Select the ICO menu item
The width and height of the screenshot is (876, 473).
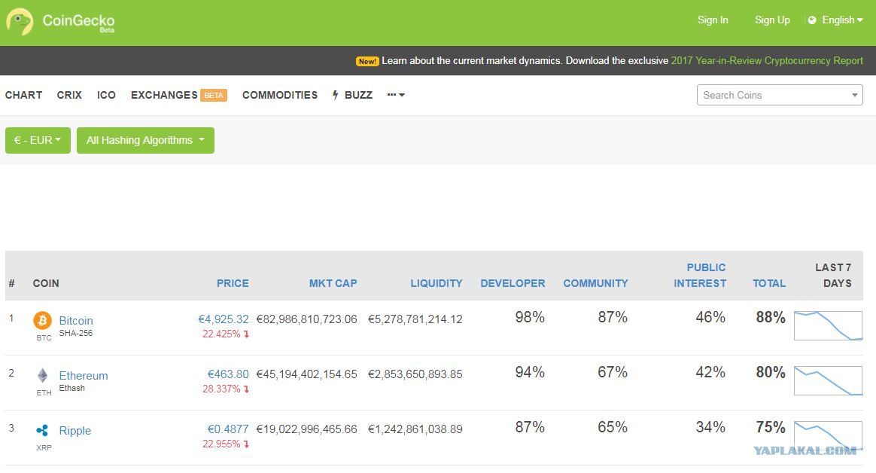point(106,95)
